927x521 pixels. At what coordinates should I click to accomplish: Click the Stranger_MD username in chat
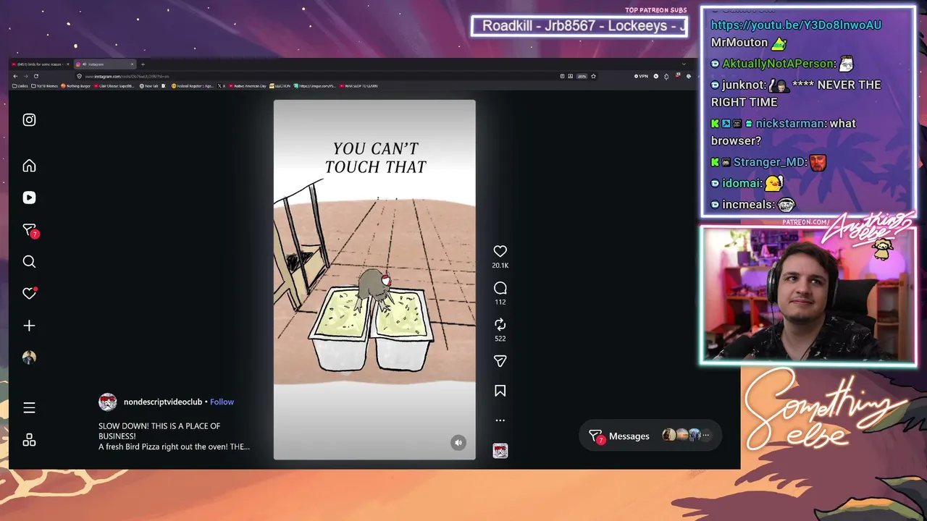click(769, 163)
